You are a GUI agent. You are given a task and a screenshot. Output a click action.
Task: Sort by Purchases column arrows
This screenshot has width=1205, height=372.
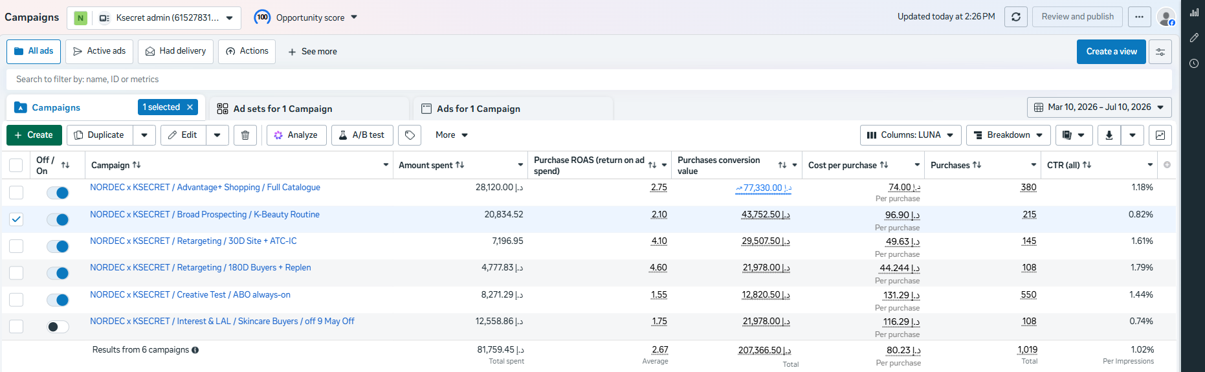click(977, 165)
